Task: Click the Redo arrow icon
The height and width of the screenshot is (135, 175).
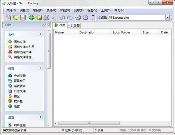Action: 70,18
